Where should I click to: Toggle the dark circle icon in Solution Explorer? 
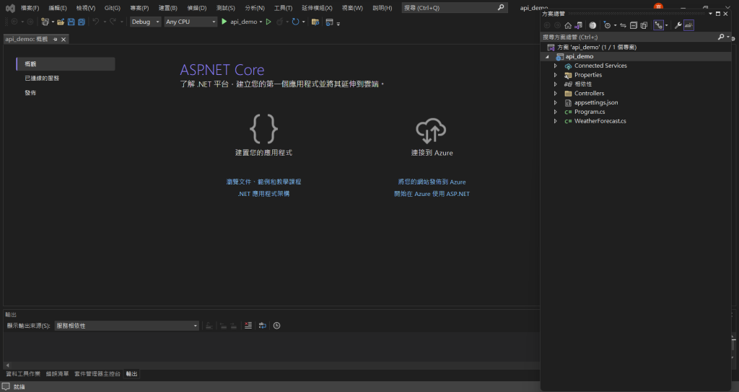tap(592, 25)
